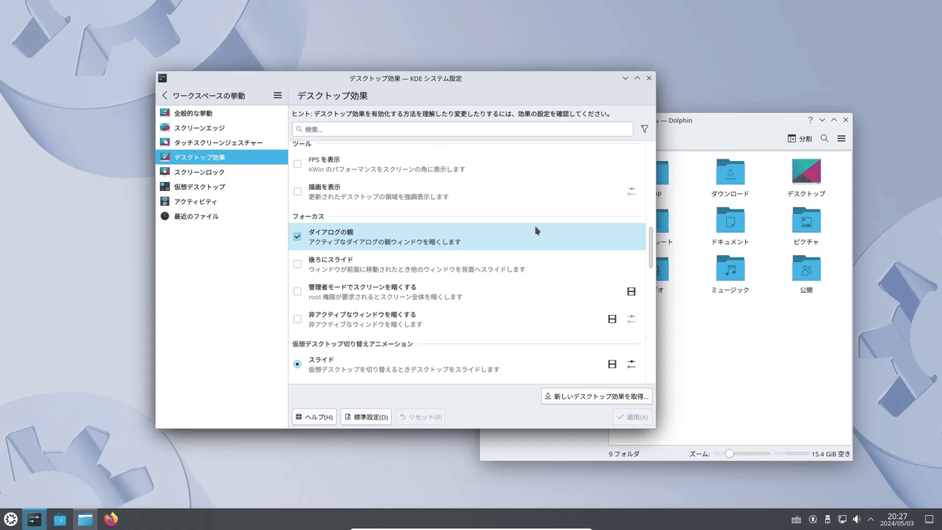Click the リセット(R) button
The width and height of the screenshot is (942, 530).
point(420,417)
